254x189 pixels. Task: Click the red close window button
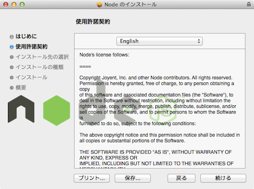(6, 5)
